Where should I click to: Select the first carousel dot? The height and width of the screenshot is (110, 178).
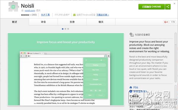pos(63,29)
